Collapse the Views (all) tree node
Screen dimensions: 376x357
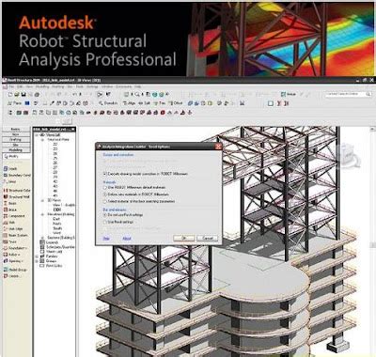coord(37,135)
